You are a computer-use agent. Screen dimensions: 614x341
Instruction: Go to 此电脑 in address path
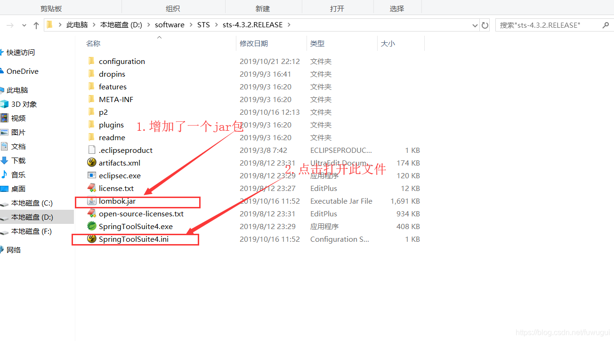pyautogui.click(x=77, y=25)
